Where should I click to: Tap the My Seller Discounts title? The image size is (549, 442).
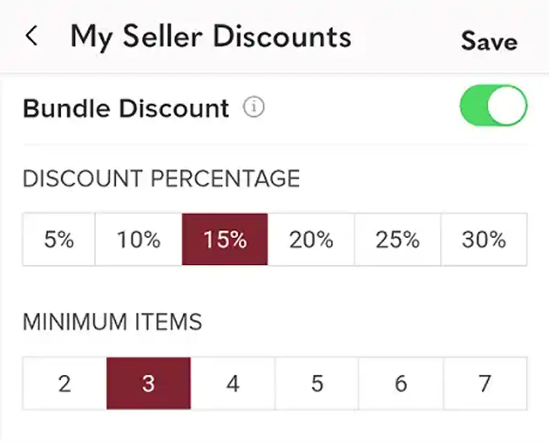(x=211, y=37)
